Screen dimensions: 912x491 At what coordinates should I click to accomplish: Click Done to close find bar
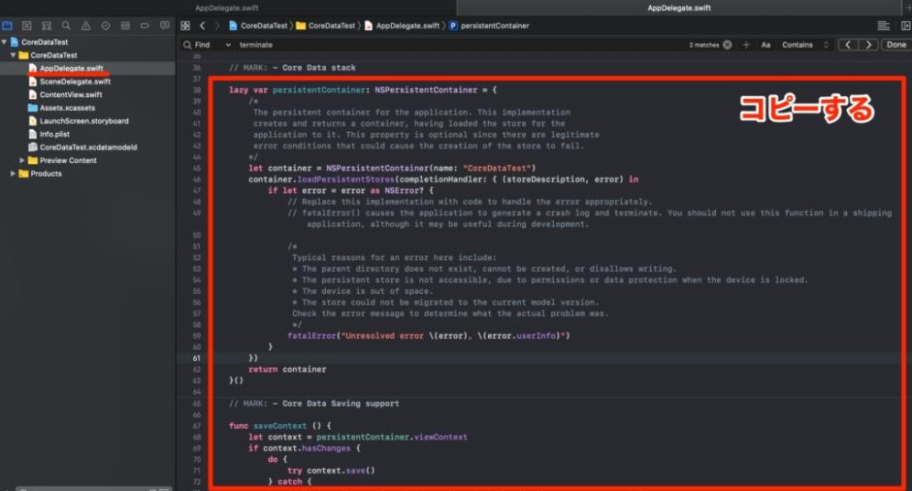(896, 45)
